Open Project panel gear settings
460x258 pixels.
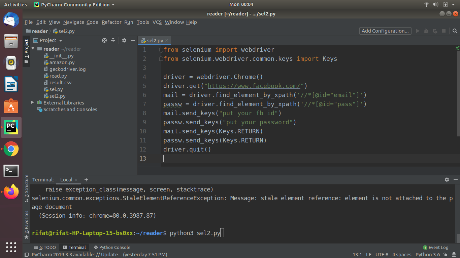[x=124, y=40]
